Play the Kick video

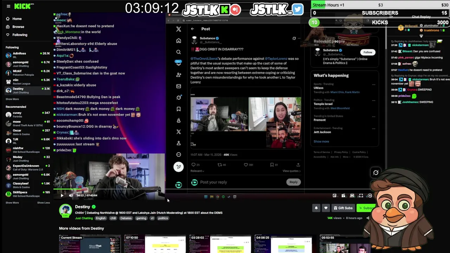(x=62, y=195)
